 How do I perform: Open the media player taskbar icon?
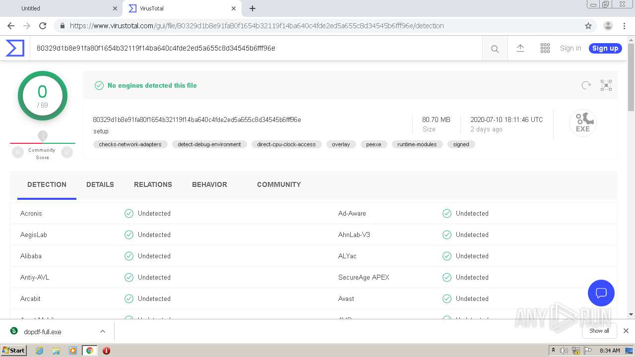[73, 351]
